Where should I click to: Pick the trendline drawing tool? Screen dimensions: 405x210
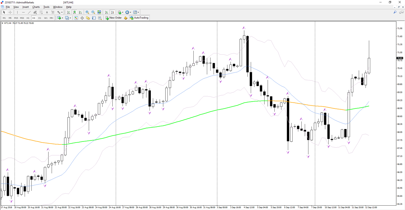[29, 12]
